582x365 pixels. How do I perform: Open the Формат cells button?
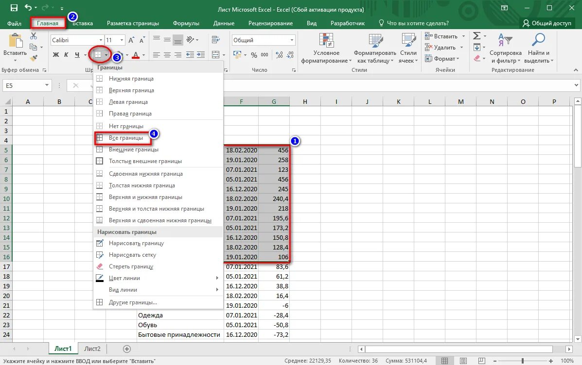coord(441,59)
